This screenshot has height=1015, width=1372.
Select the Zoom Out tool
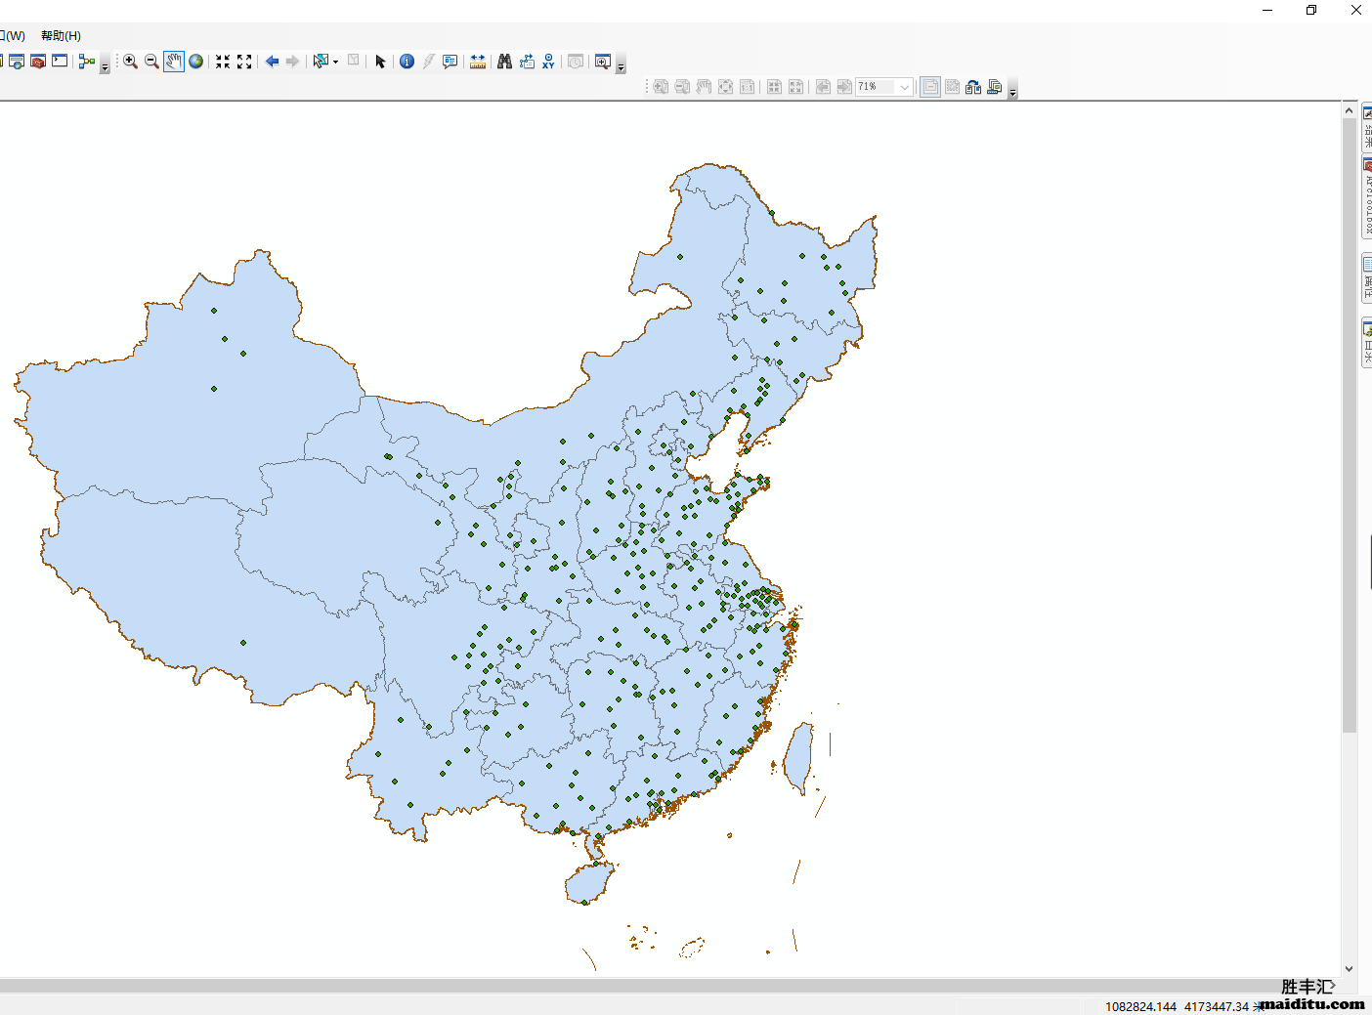[151, 62]
